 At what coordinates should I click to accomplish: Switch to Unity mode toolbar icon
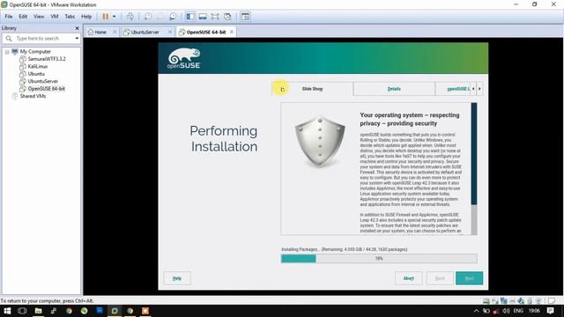pos(227,17)
